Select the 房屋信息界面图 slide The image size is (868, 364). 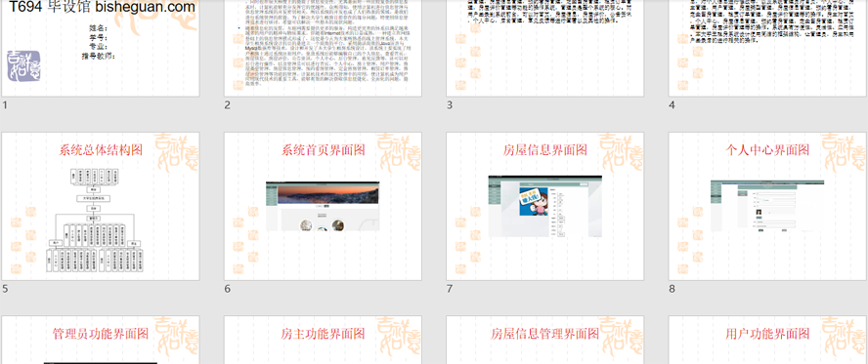[x=545, y=206]
